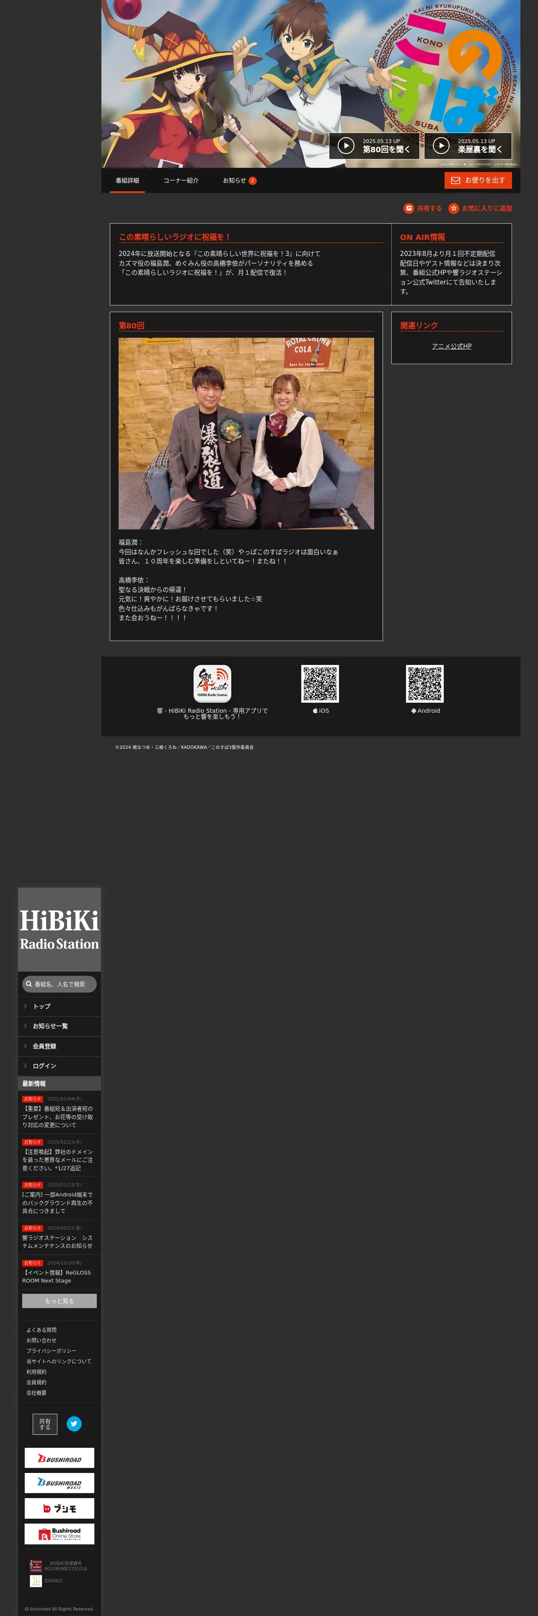The width and height of the screenshot is (538, 1616).
Task: Open ReGLOSS ROOM Next Stage event news
Action: pyautogui.click(x=59, y=1272)
